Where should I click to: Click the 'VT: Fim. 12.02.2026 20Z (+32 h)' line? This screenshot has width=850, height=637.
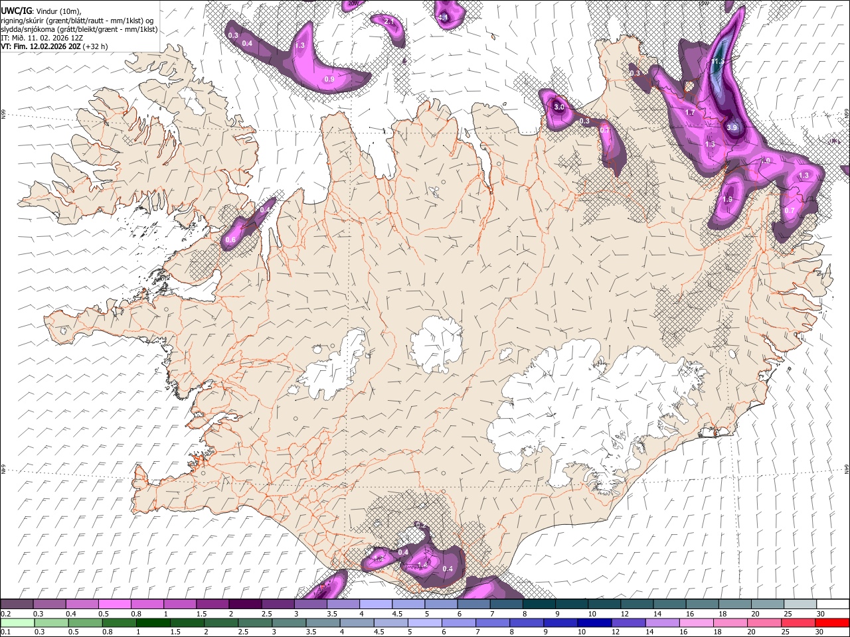(54, 46)
